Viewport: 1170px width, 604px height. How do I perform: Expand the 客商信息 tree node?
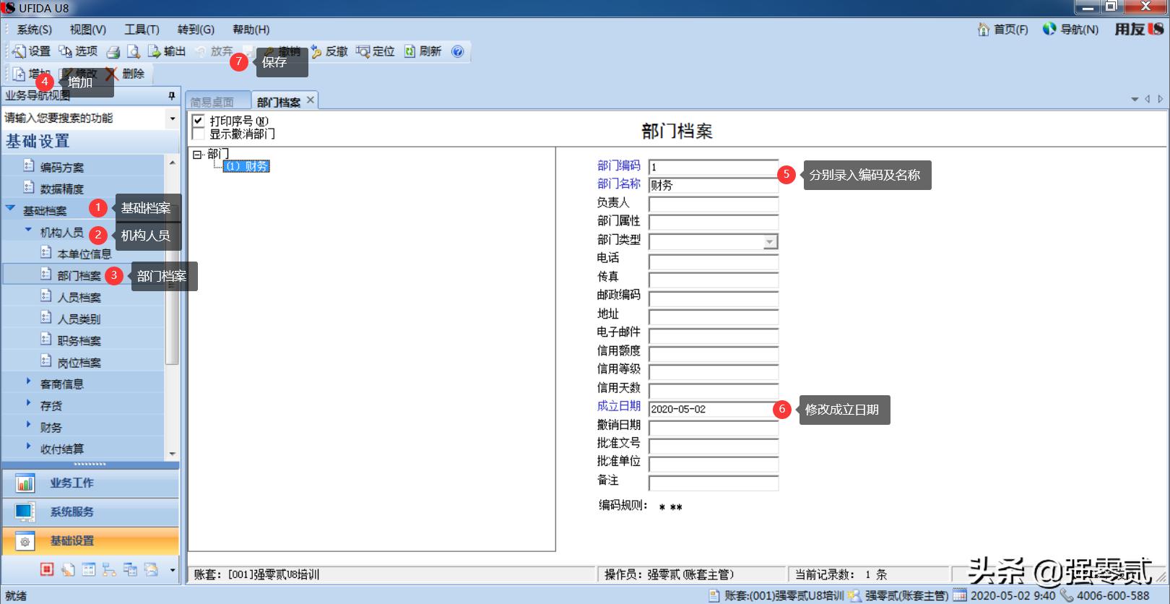click(x=28, y=381)
